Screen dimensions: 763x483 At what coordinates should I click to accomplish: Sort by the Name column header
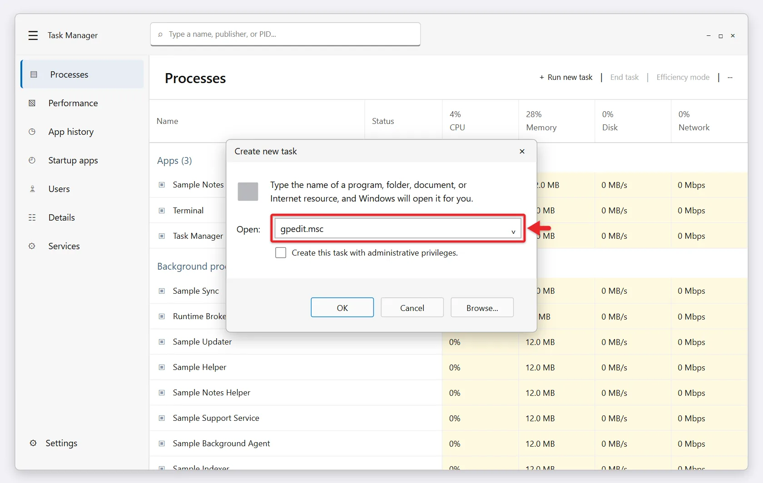[257, 121]
